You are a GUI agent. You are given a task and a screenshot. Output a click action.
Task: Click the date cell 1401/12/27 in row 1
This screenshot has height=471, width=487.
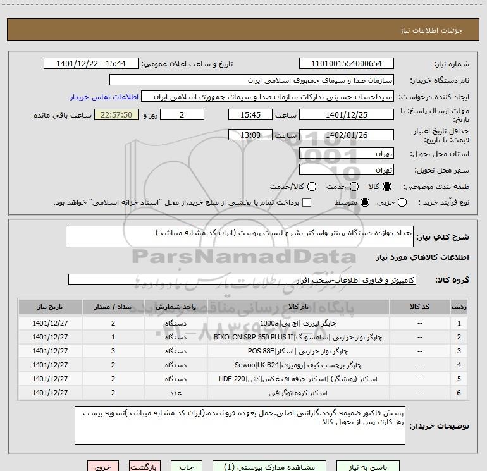50,323
